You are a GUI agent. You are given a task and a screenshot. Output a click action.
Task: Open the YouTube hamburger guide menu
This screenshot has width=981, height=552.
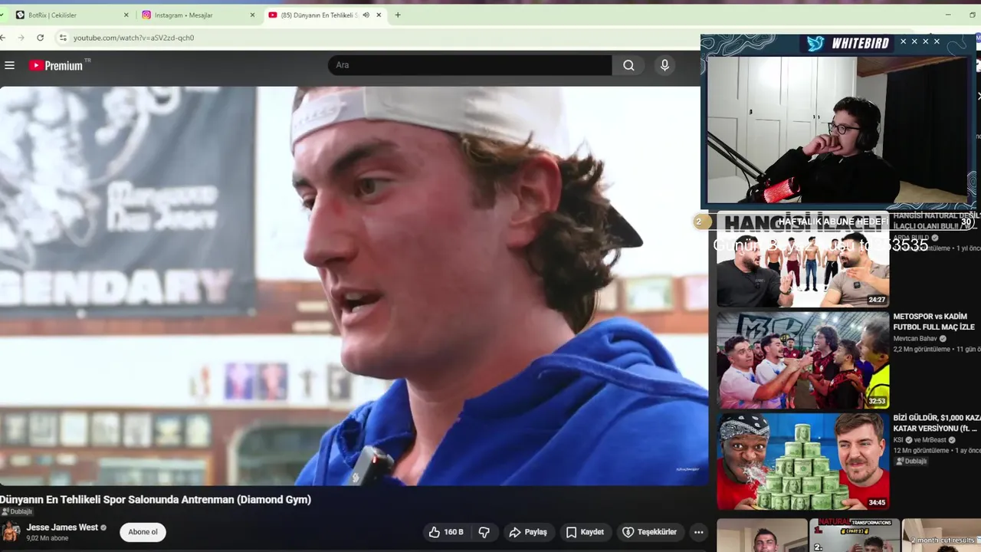tap(9, 65)
